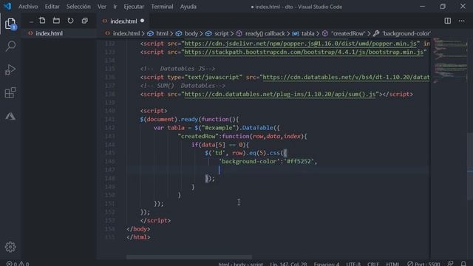Open the Search view in activity bar
This screenshot has width=473, height=266.
10,46
